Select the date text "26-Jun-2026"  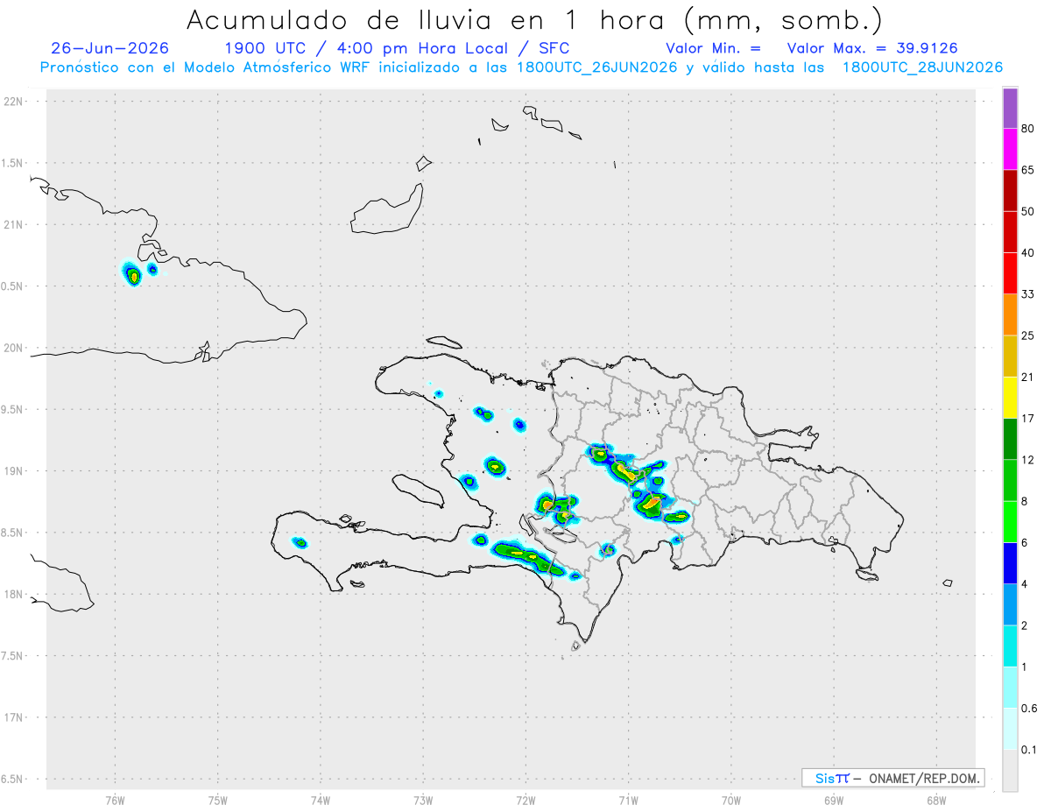[110, 48]
